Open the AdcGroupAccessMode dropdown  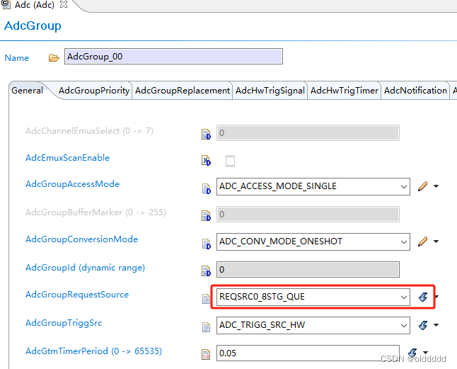pos(313,186)
